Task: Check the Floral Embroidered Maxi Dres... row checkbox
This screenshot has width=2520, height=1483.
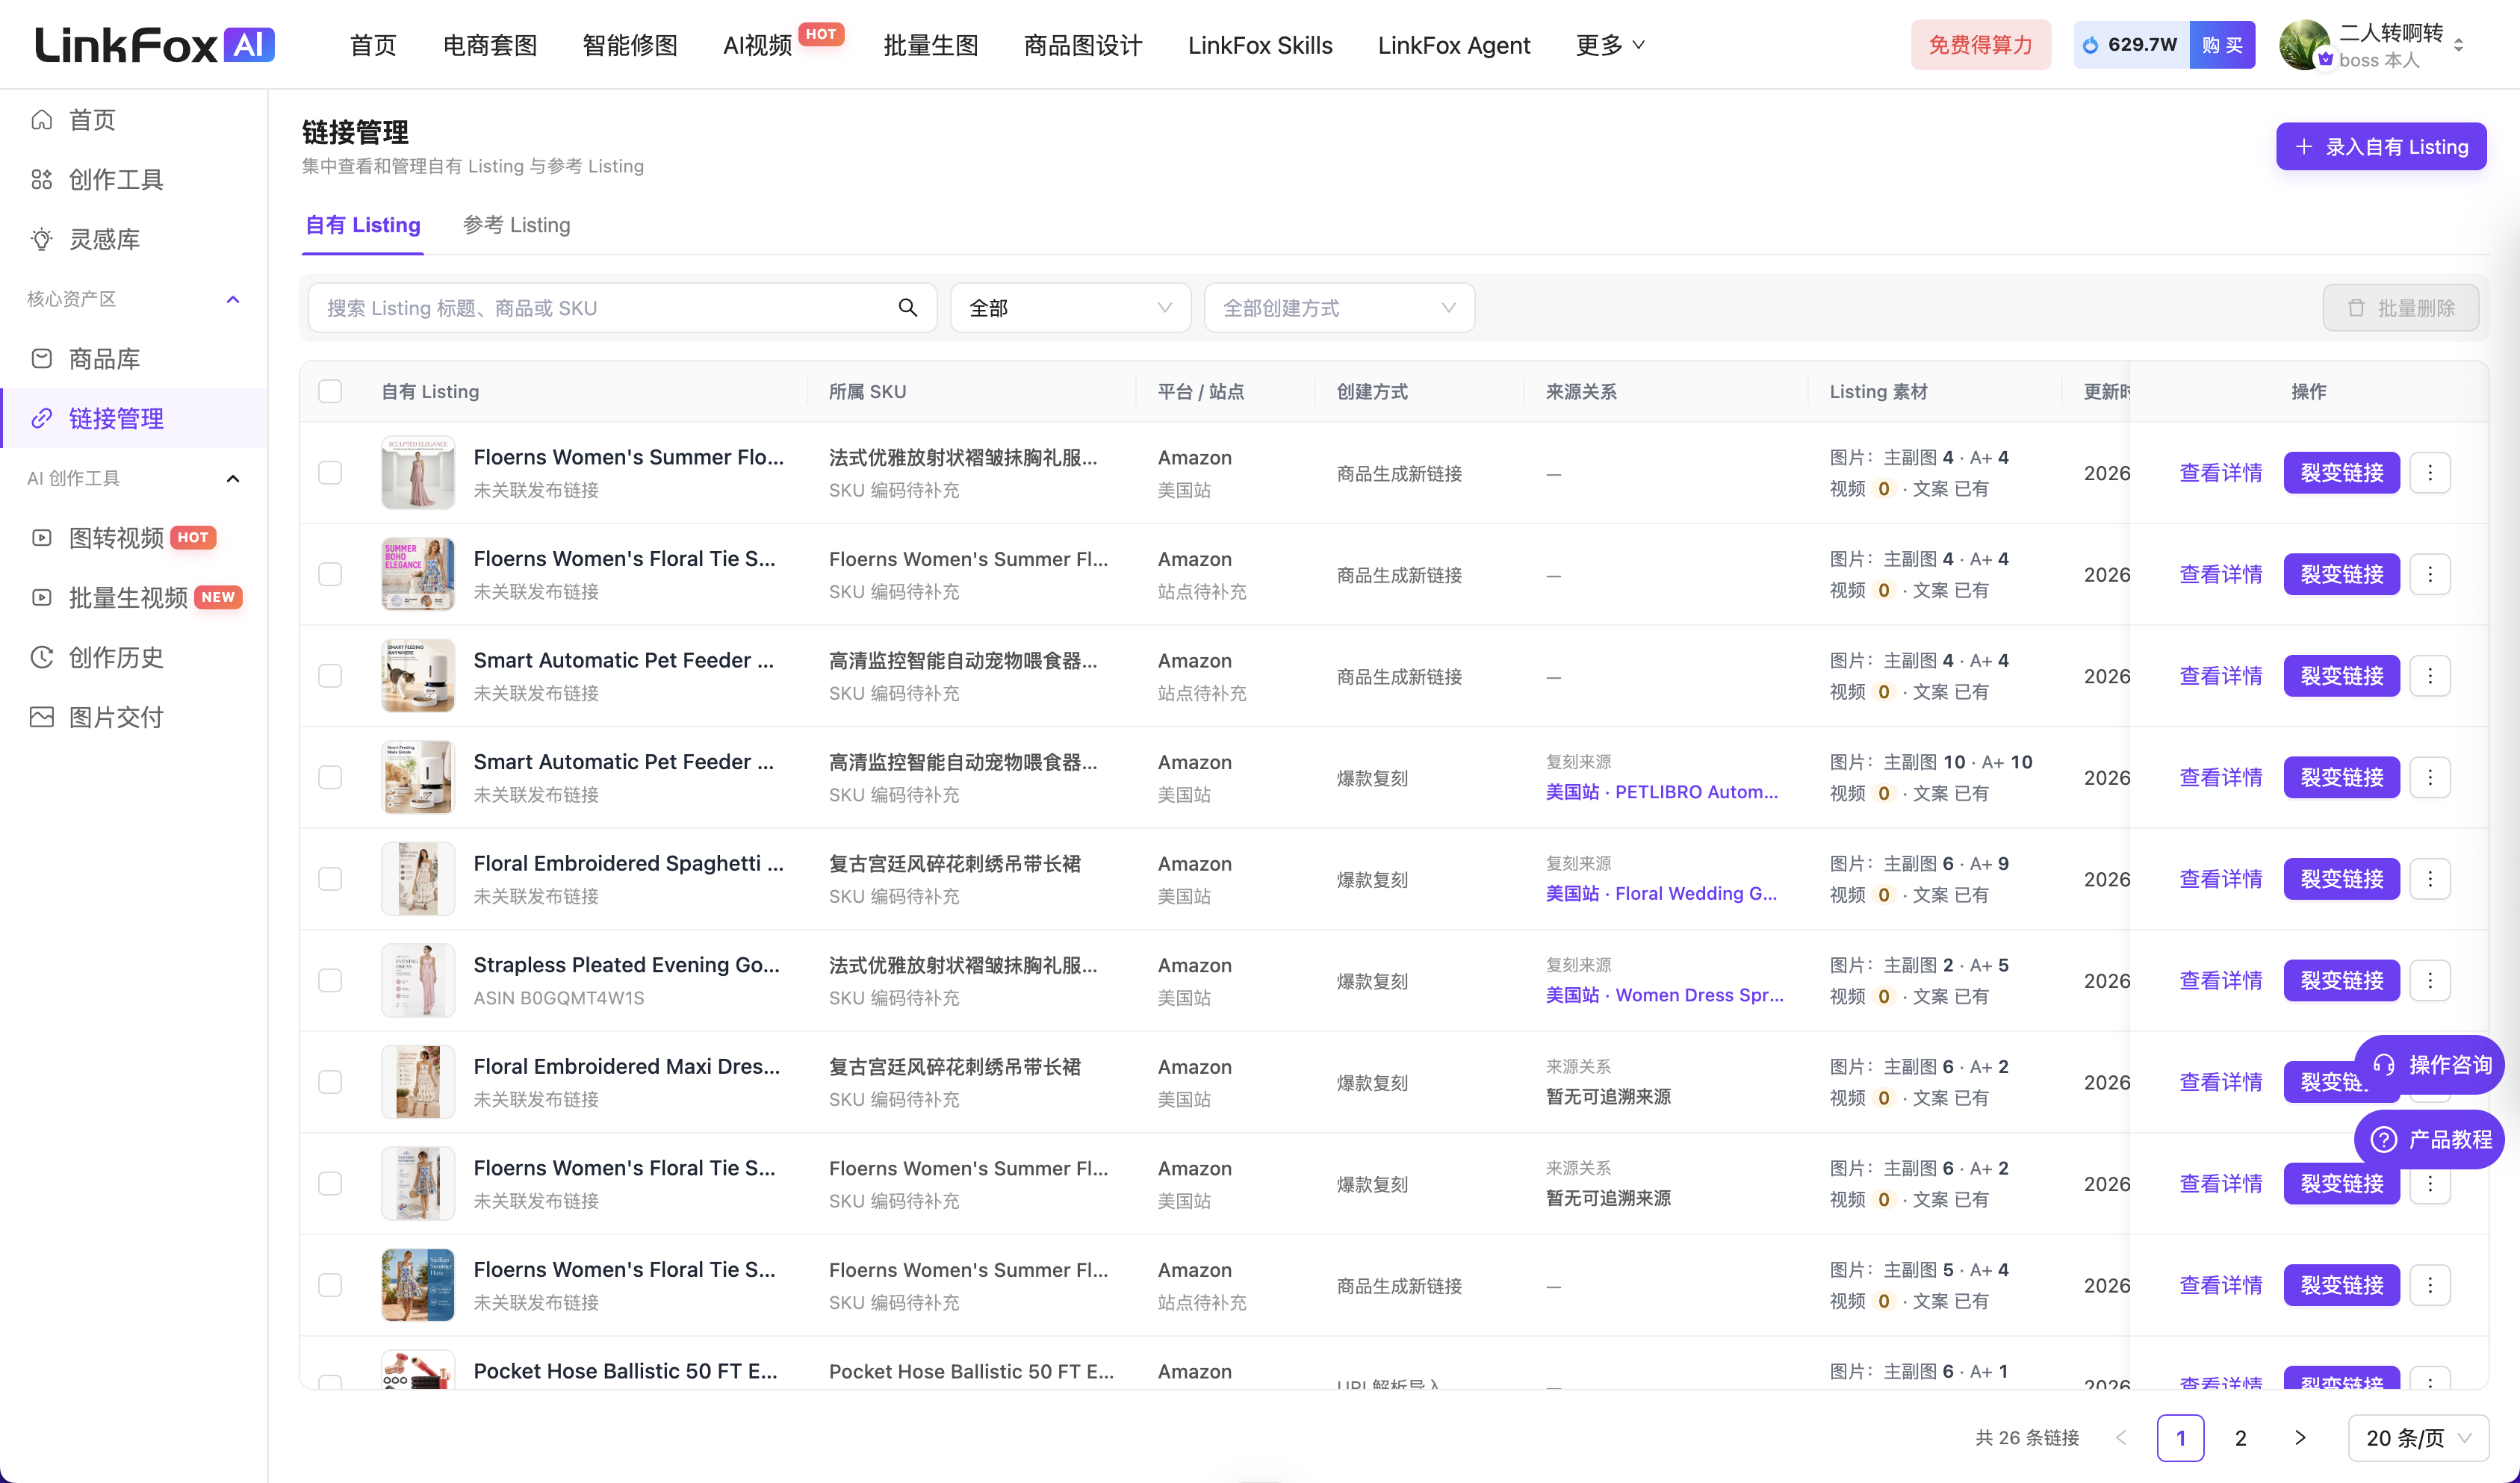Action: click(x=330, y=1082)
